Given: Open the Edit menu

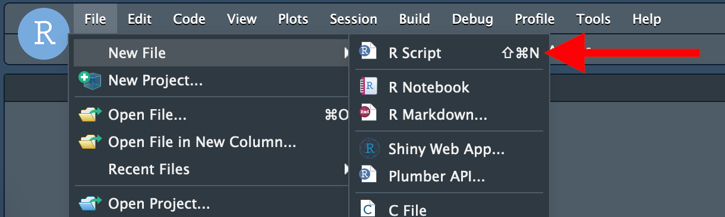Looking at the screenshot, I should 139,19.
